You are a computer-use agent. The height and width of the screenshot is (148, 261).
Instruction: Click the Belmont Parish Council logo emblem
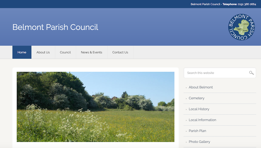(241, 27)
